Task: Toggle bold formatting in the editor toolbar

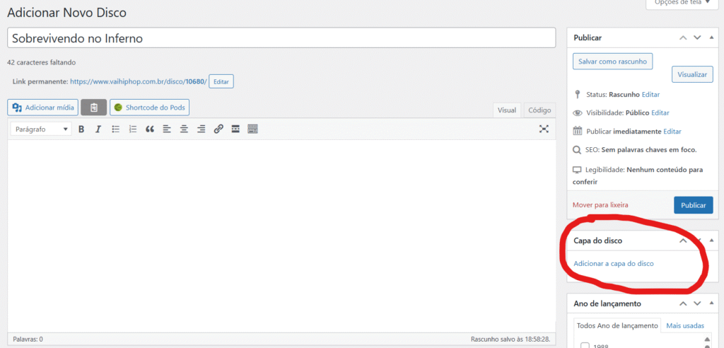Action: pyautogui.click(x=81, y=129)
